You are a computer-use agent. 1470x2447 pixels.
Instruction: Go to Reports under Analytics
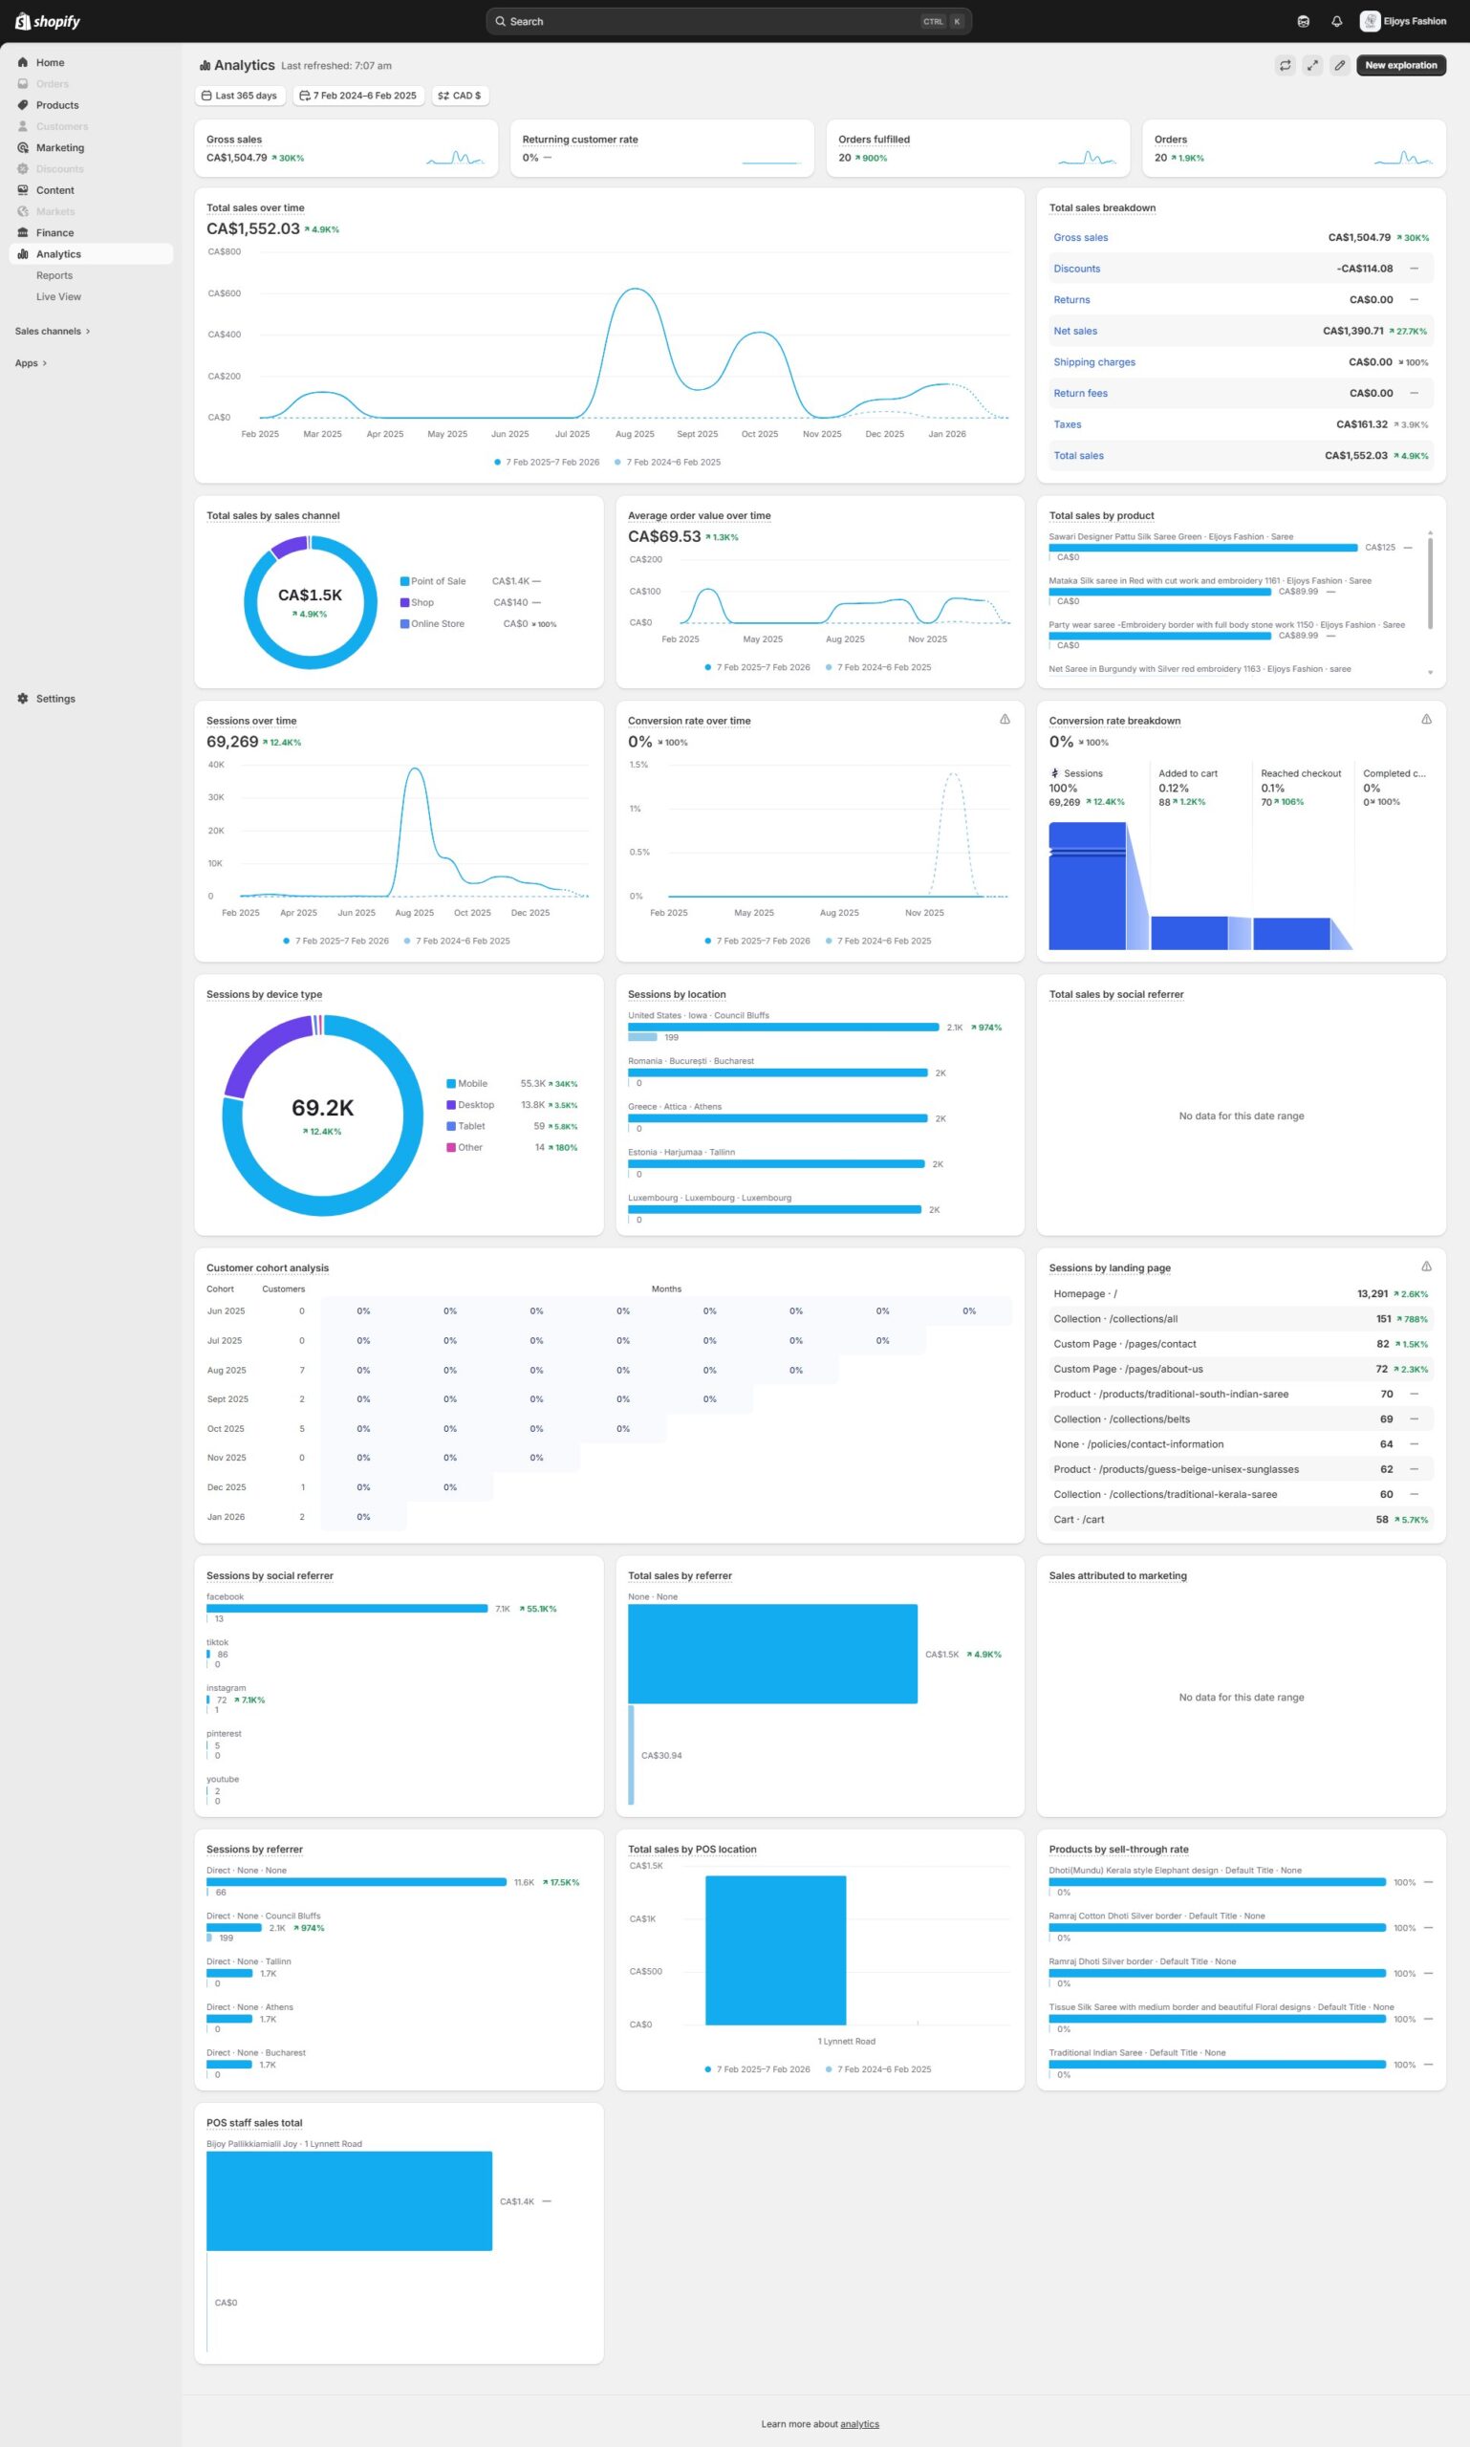click(x=54, y=275)
